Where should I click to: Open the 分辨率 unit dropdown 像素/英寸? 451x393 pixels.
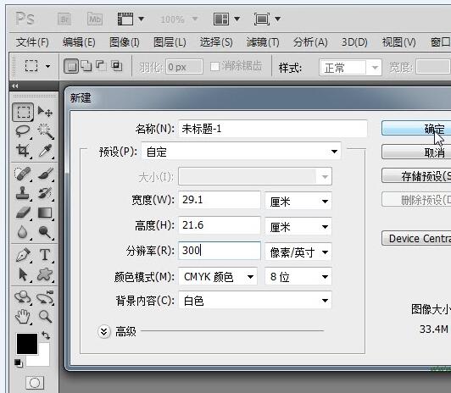[x=298, y=252]
